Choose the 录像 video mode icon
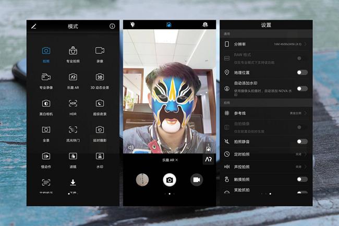The height and width of the screenshot is (226, 339). [100, 51]
